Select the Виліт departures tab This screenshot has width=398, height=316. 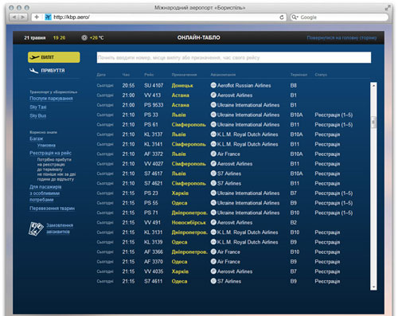tap(54, 57)
